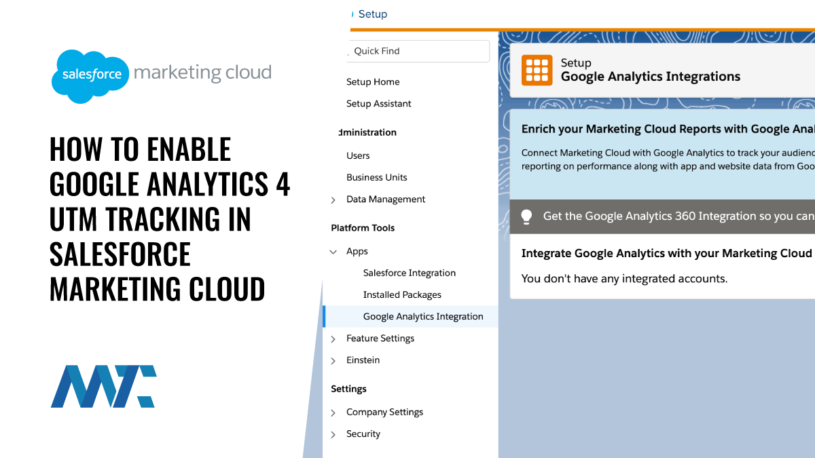
Task: Open the Setup tab
Action: 372,14
